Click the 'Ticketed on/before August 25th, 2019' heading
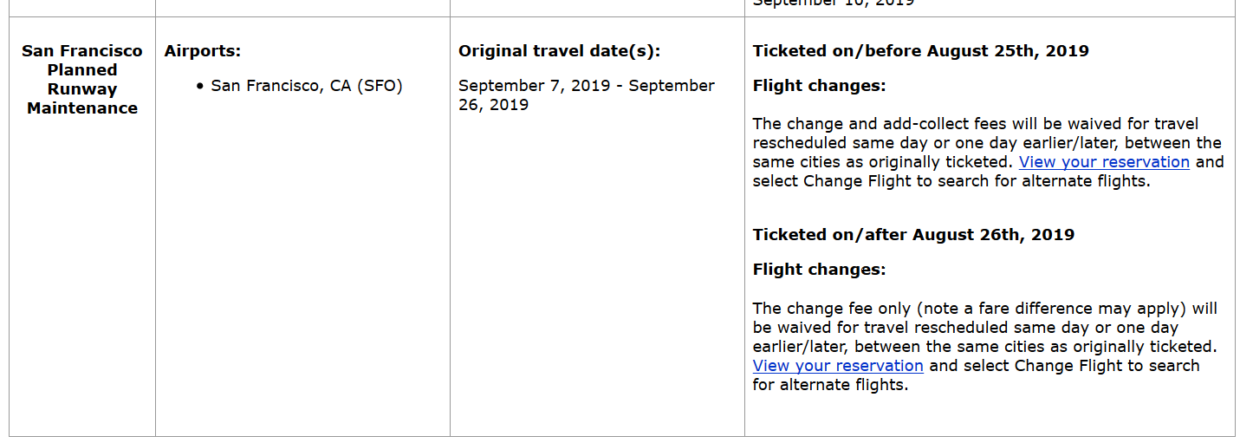1240x443 pixels. (x=920, y=51)
